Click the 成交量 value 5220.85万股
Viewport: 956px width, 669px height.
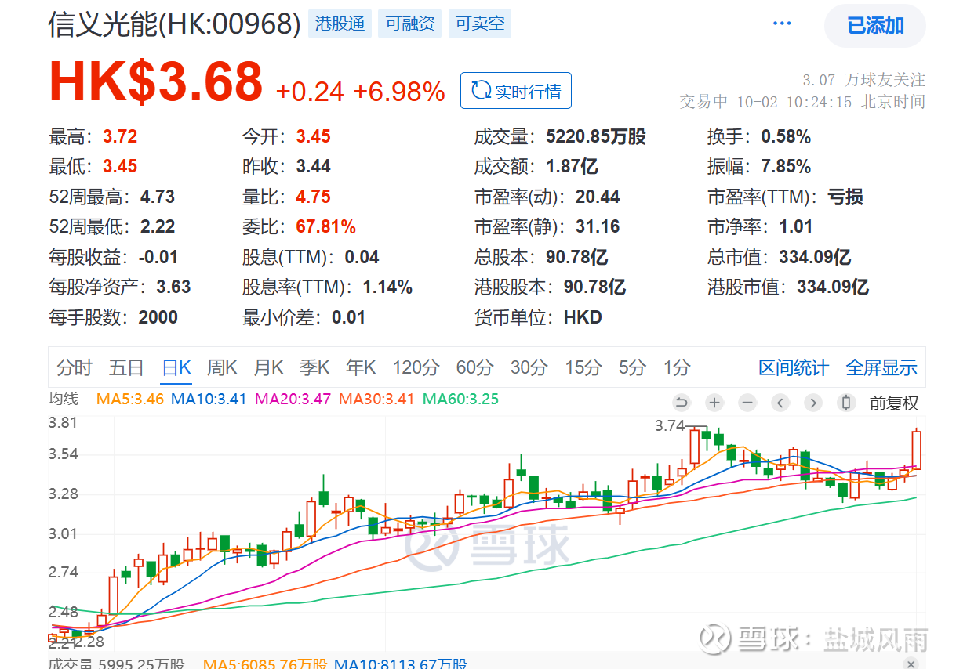(596, 136)
